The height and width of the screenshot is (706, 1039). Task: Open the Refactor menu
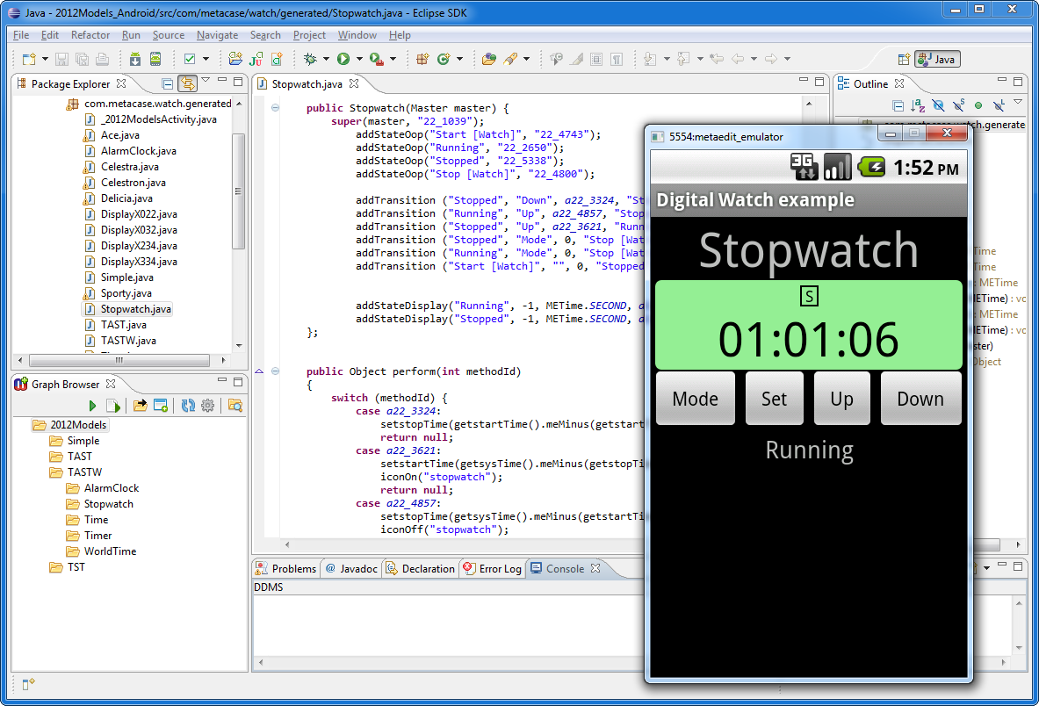(90, 35)
